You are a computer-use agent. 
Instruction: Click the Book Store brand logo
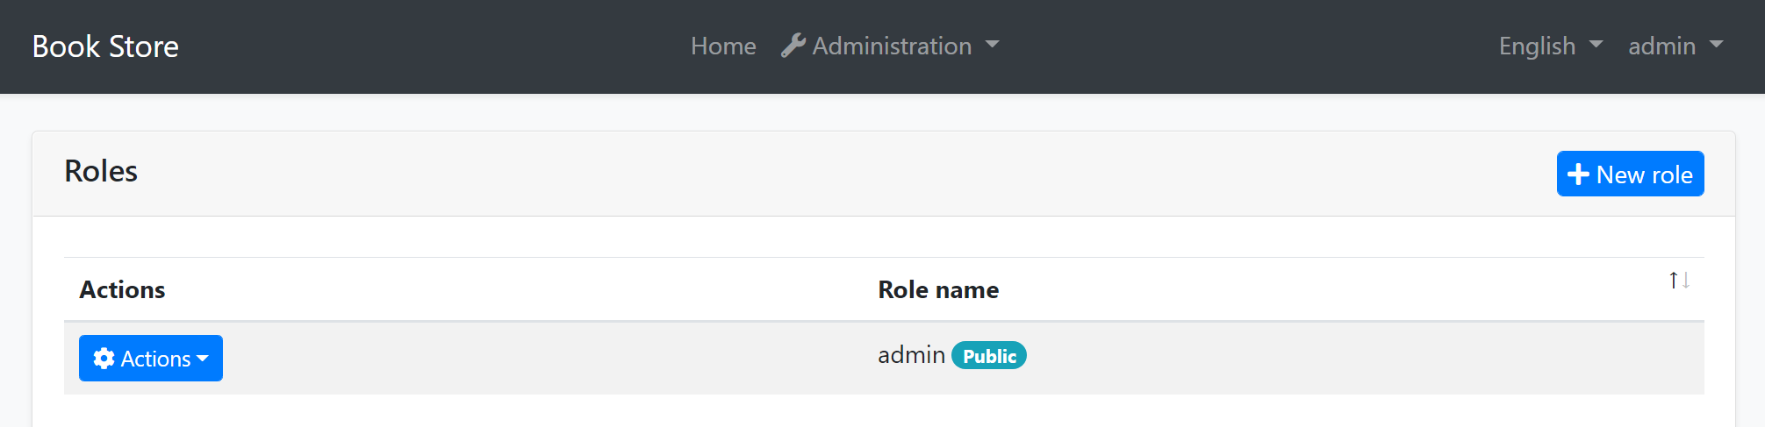point(105,46)
